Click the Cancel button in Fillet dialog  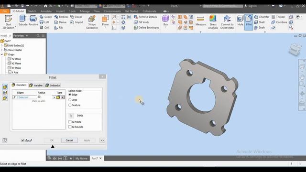point(69,140)
